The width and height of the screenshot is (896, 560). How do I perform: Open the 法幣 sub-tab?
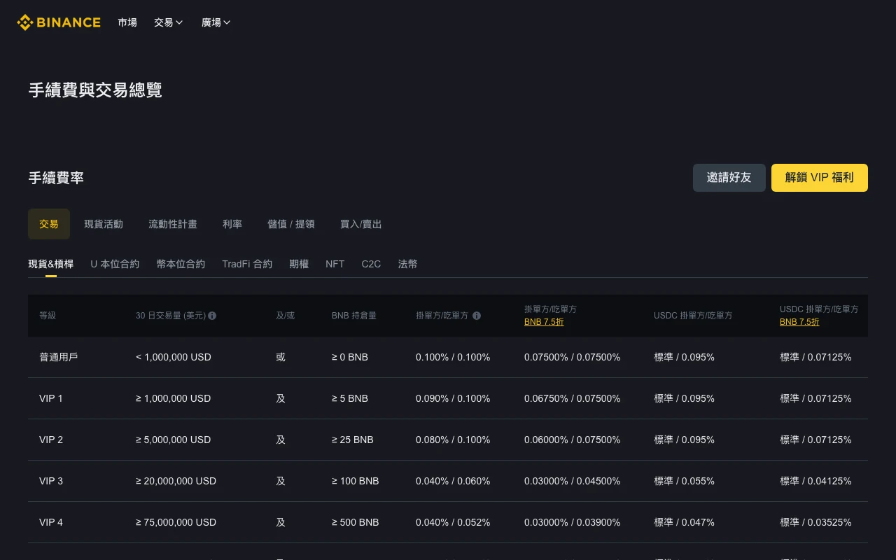point(407,264)
